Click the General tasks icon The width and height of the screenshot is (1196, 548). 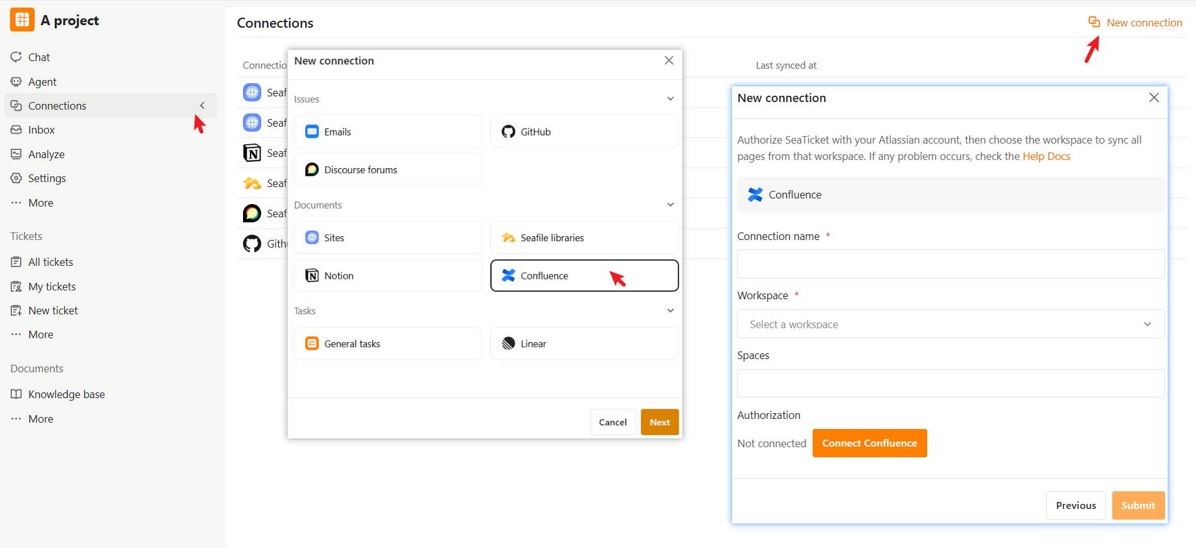(312, 343)
